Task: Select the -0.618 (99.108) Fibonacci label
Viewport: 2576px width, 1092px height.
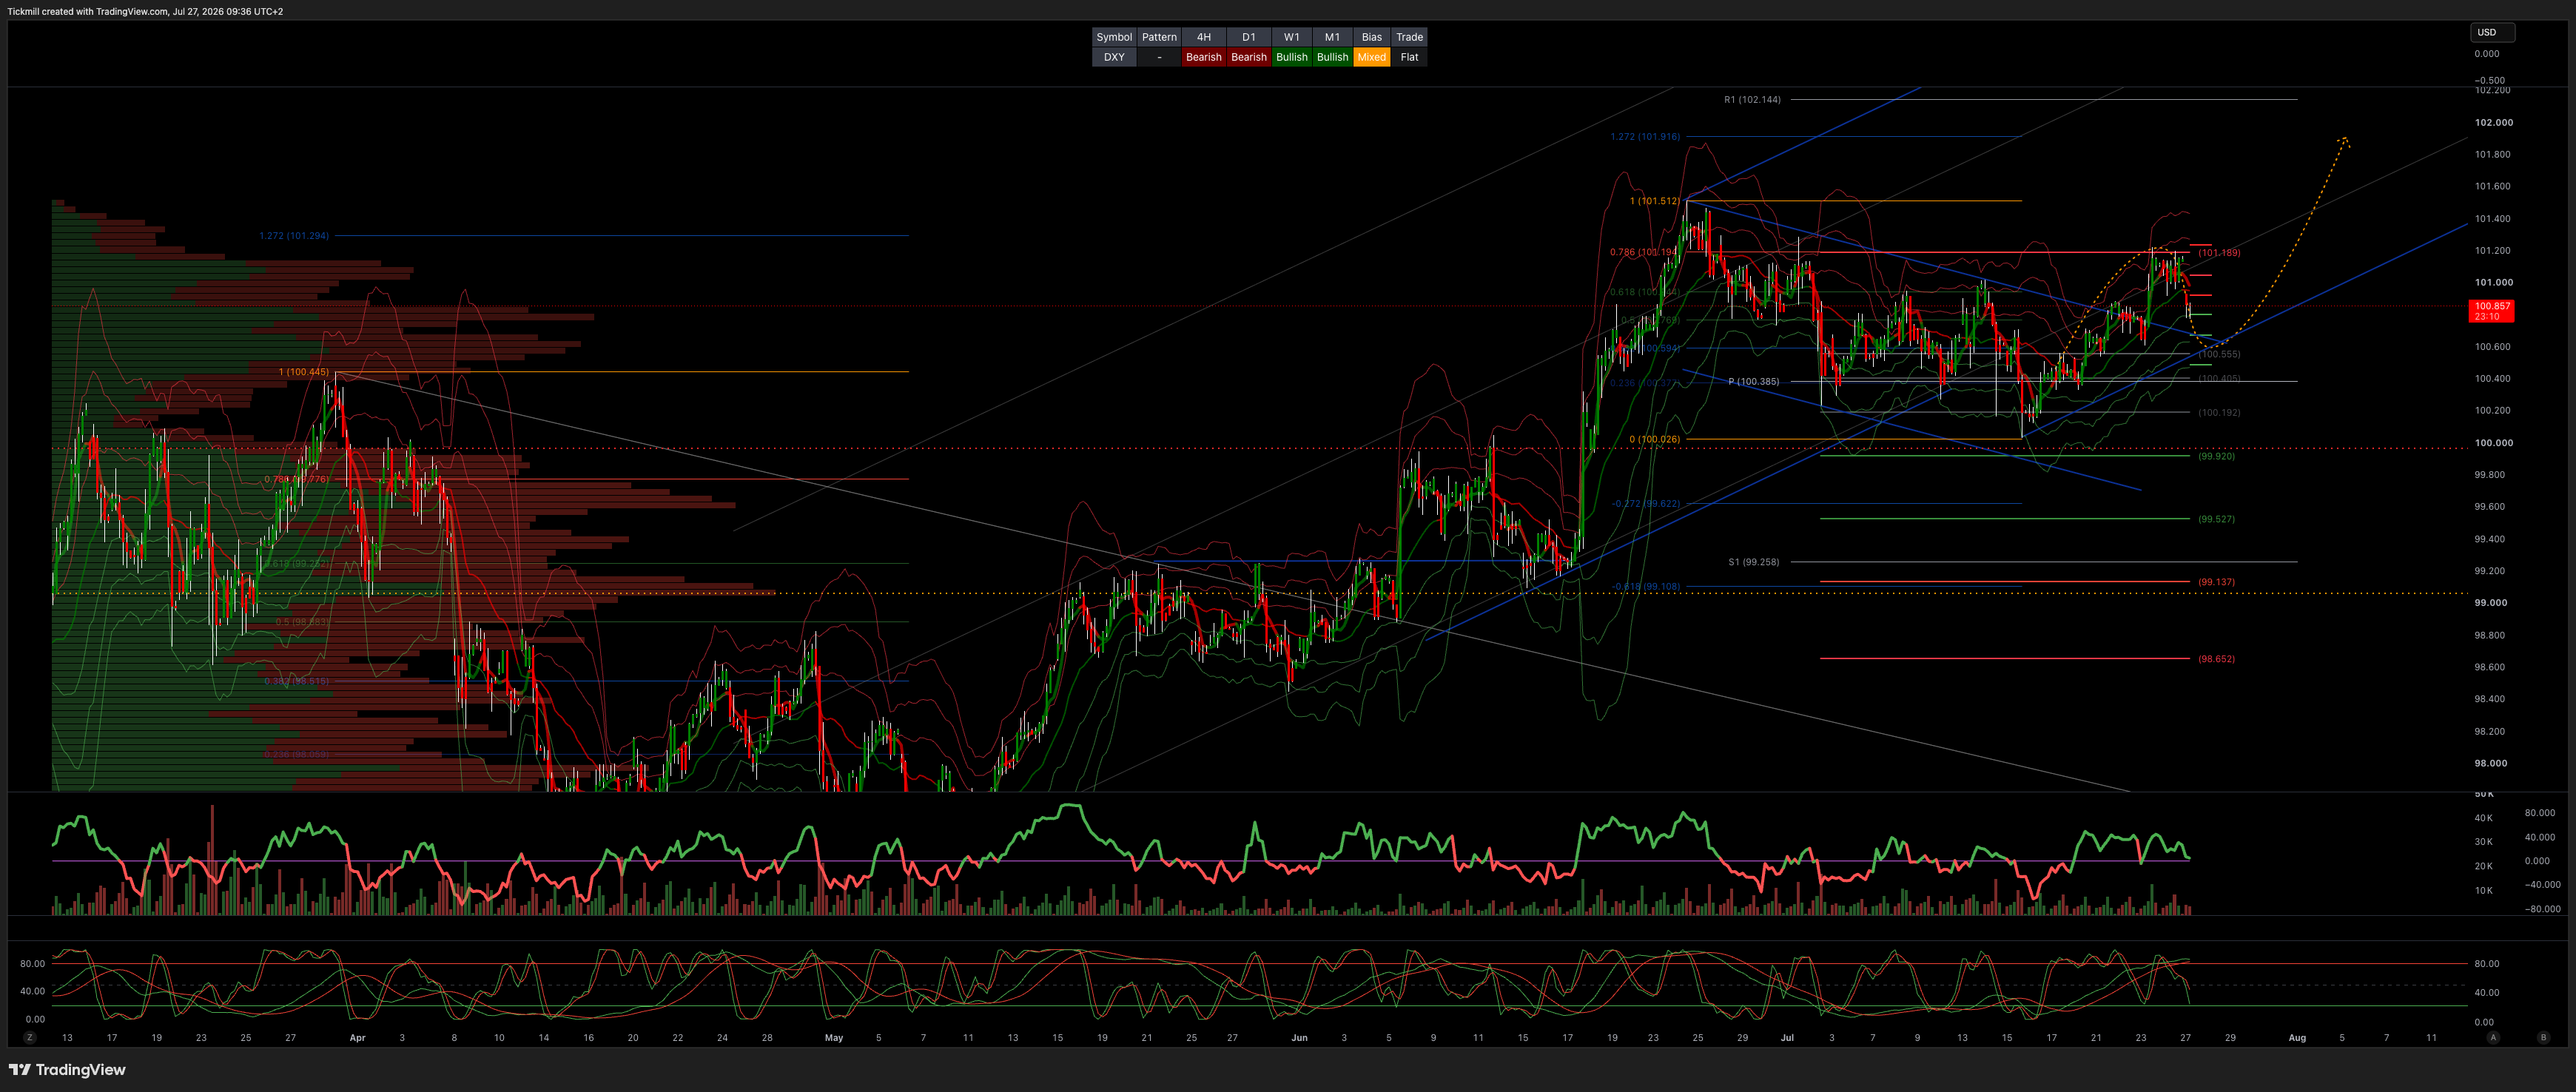Action: (1646, 587)
